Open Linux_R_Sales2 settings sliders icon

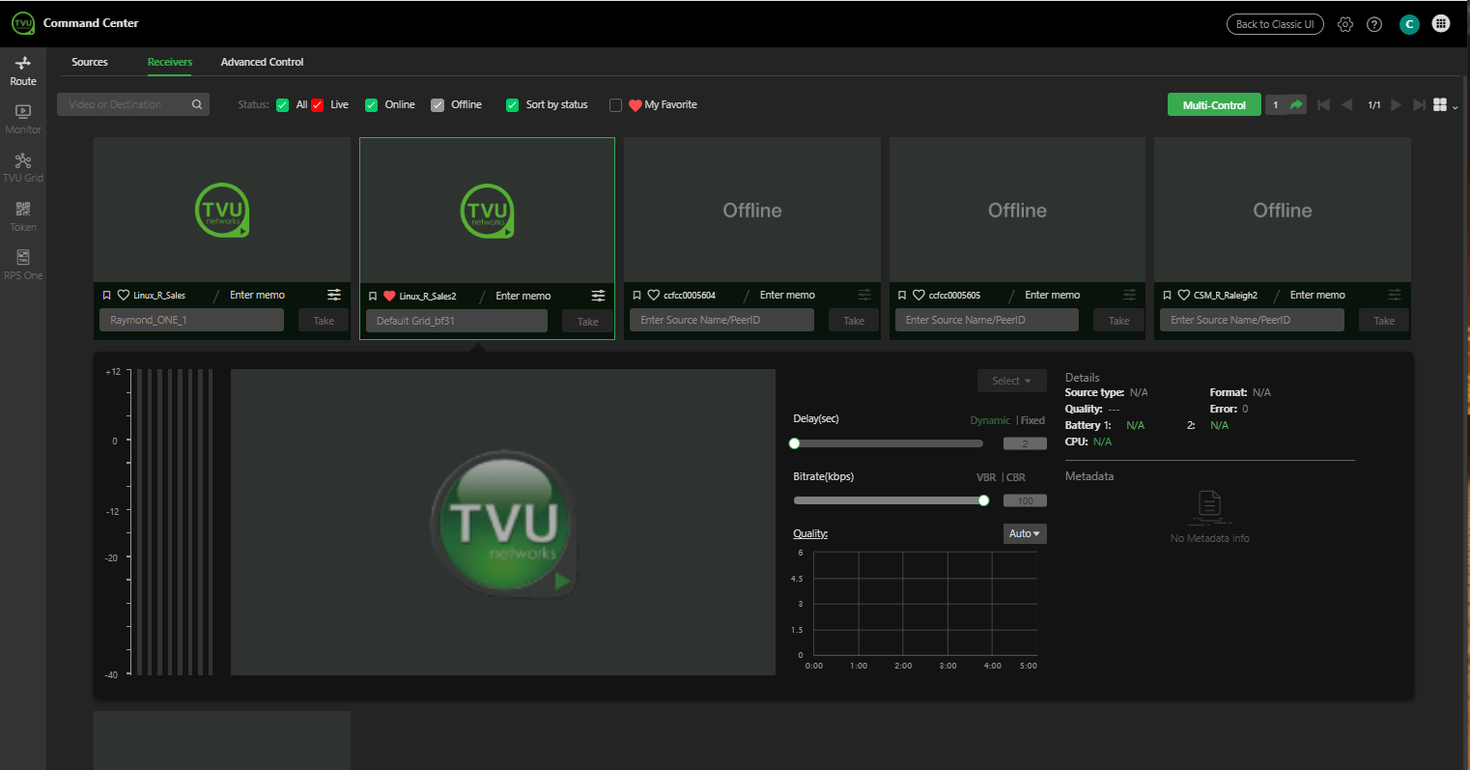(x=599, y=296)
